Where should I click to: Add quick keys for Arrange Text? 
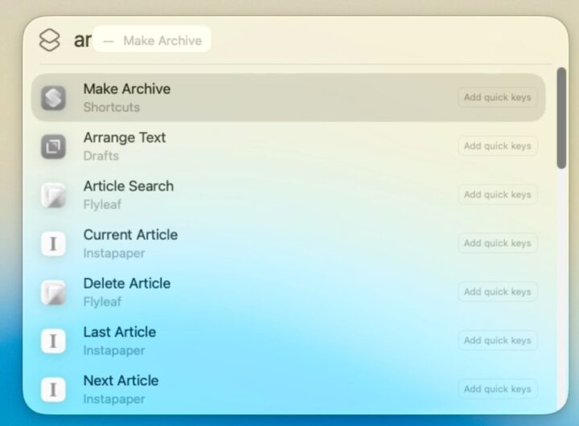tap(498, 146)
